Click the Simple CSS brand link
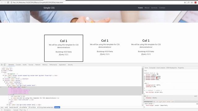 point(49,8)
